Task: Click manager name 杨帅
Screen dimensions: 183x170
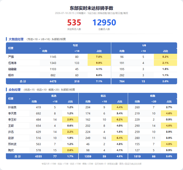Action: pos(11,75)
